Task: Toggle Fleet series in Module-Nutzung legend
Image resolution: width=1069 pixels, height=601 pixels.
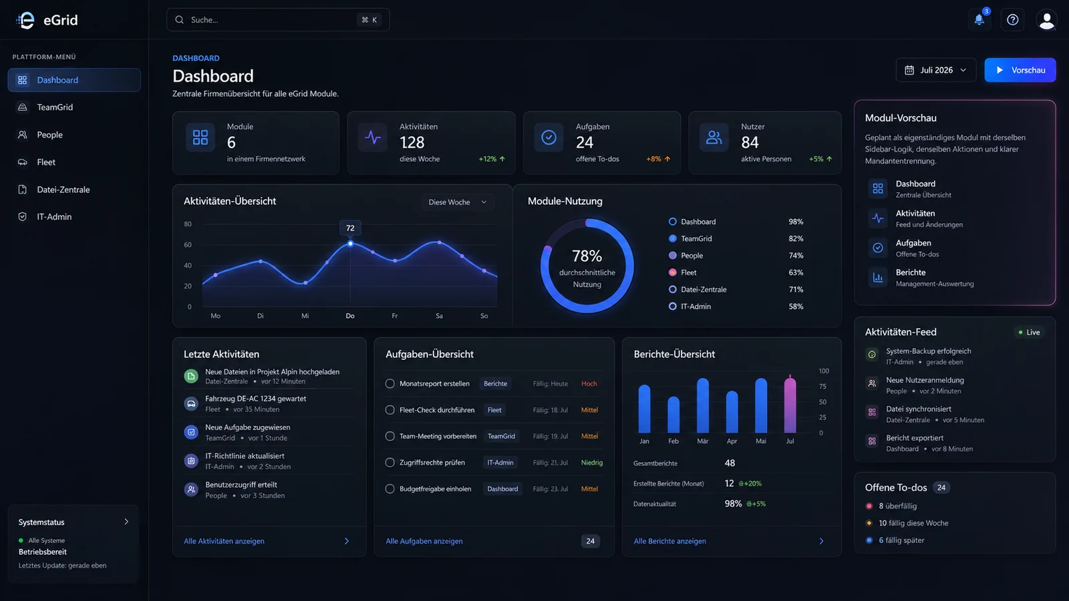Action: click(683, 272)
